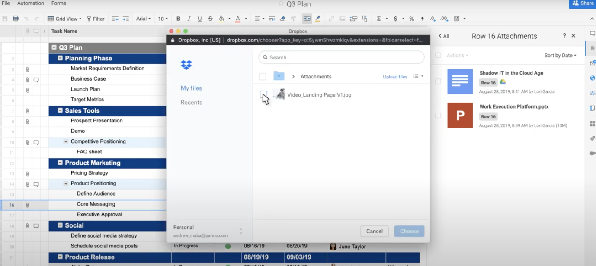
Task: Select the Work Execution Platform.pptx checkbox
Action: pyautogui.click(x=438, y=116)
